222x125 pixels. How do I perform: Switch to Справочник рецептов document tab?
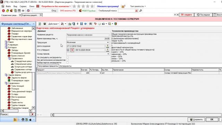[x=9, y=15]
